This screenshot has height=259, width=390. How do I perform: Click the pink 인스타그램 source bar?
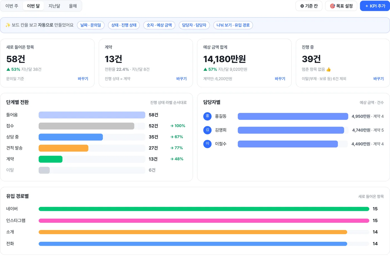(204, 221)
